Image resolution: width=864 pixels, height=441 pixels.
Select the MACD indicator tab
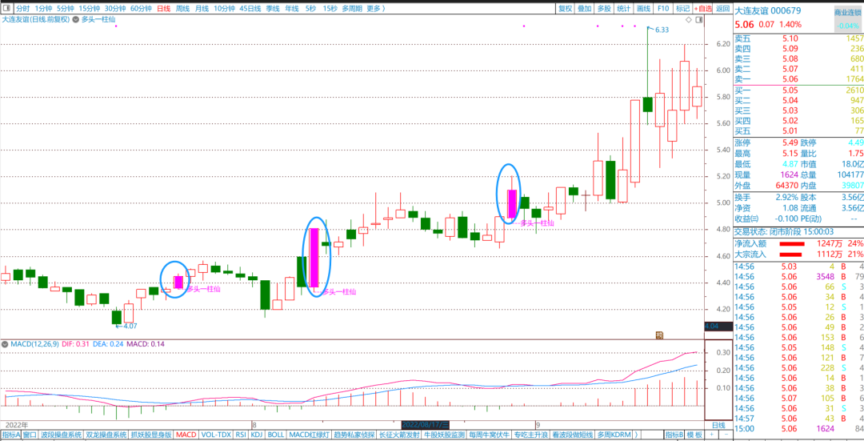click(186, 435)
